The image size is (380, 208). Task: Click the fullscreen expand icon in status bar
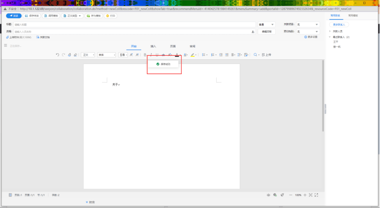316,195
